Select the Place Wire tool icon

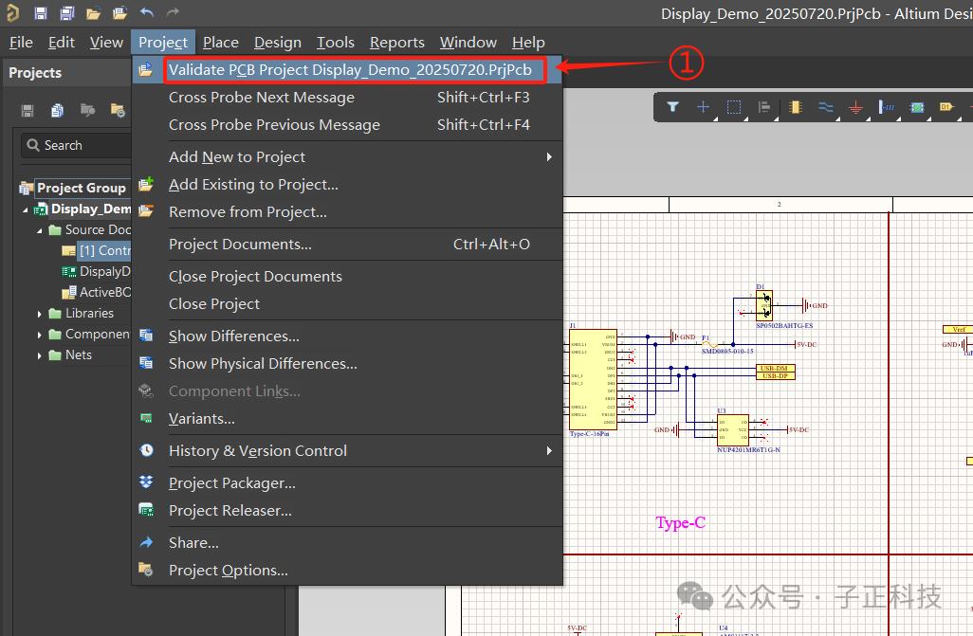click(x=825, y=107)
